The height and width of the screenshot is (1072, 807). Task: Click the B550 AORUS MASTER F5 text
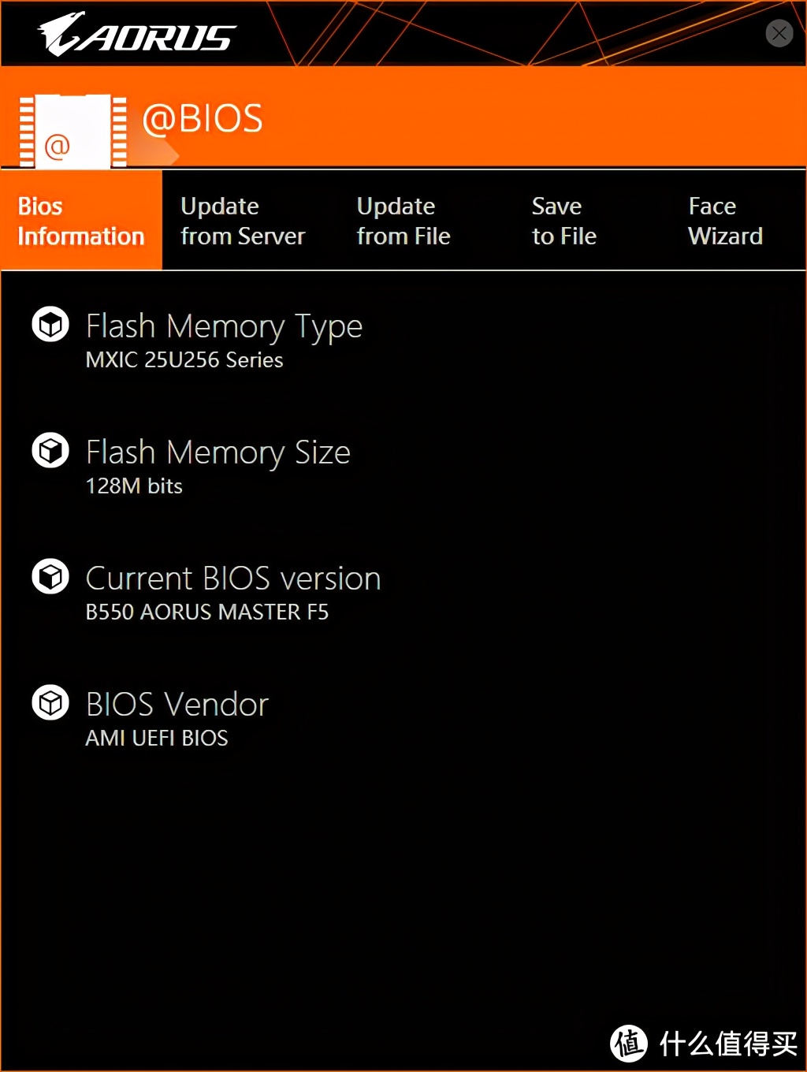point(207,612)
